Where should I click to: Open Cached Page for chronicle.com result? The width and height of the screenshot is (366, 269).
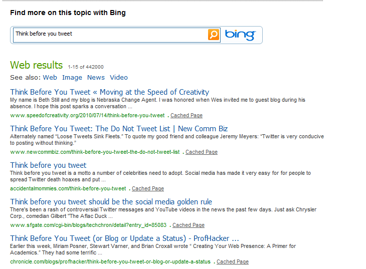[233, 262]
